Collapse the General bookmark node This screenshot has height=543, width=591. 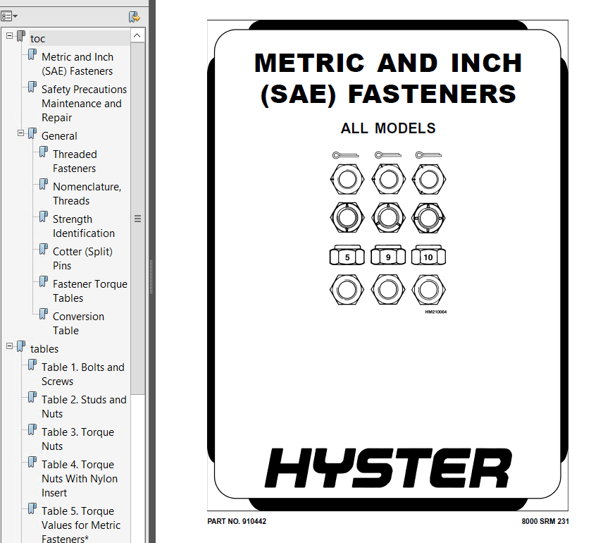(20, 133)
